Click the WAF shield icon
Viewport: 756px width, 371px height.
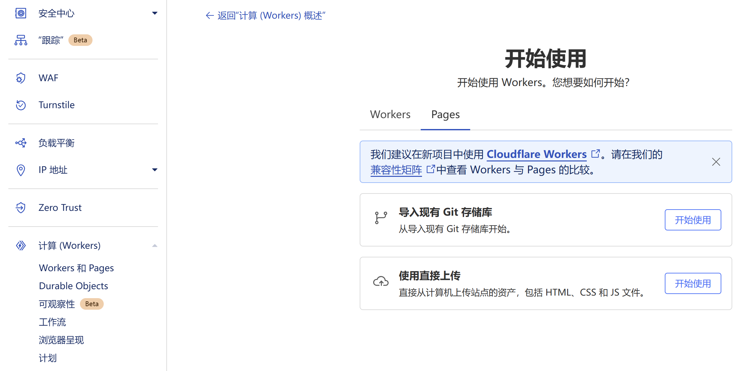click(21, 78)
